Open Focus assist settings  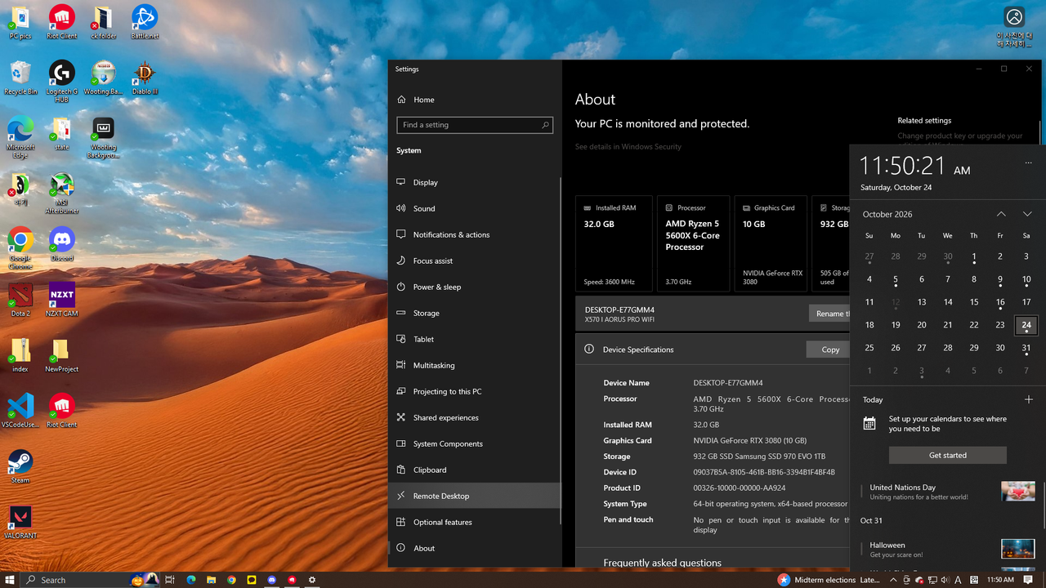476,261
